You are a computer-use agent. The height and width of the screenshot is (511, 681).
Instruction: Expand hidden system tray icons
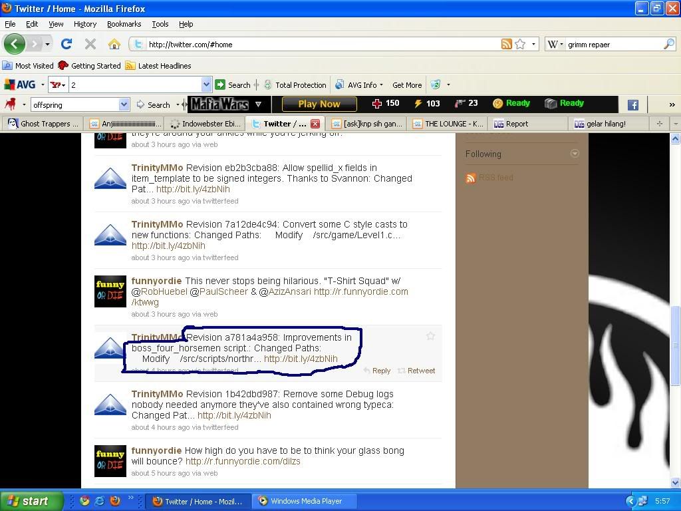[630, 502]
